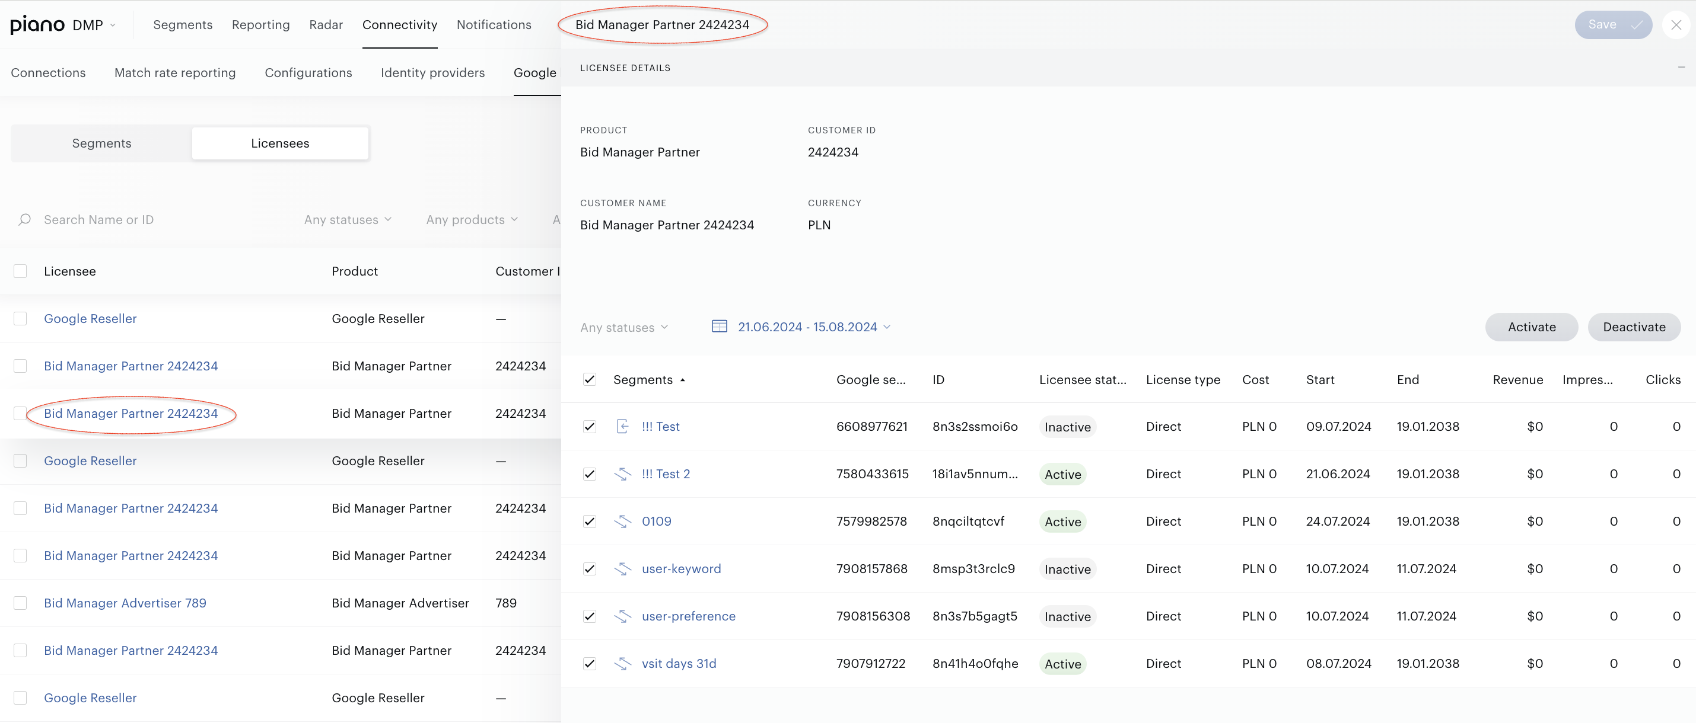1696x723 pixels.
Task: Close the licensee details panel
Action: (x=1676, y=25)
